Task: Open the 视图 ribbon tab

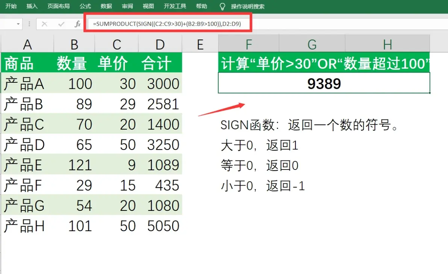Action: click(148, 6)
